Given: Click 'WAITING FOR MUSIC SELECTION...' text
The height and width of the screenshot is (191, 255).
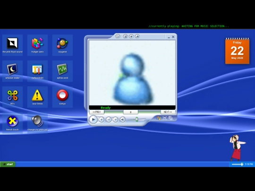Looking at the screenshot, I should tap(205, 26).
